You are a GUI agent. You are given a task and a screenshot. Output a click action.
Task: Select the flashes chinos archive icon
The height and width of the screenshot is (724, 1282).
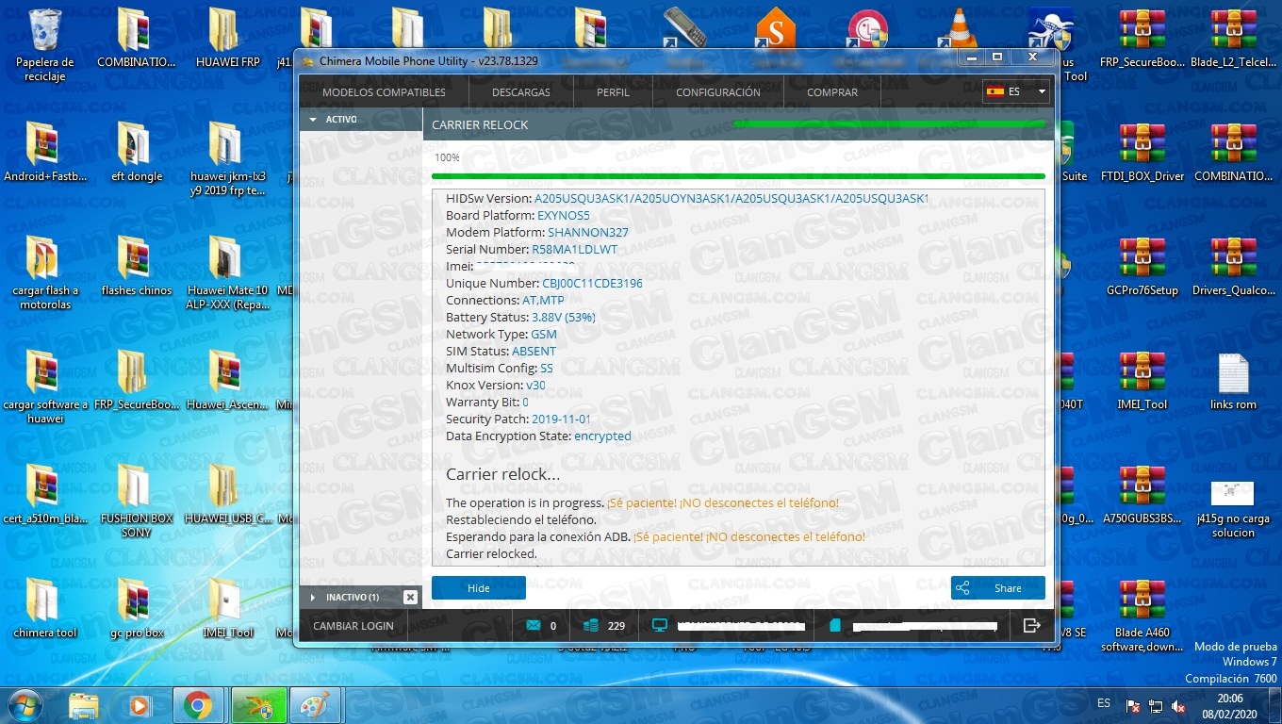(136, 266)
